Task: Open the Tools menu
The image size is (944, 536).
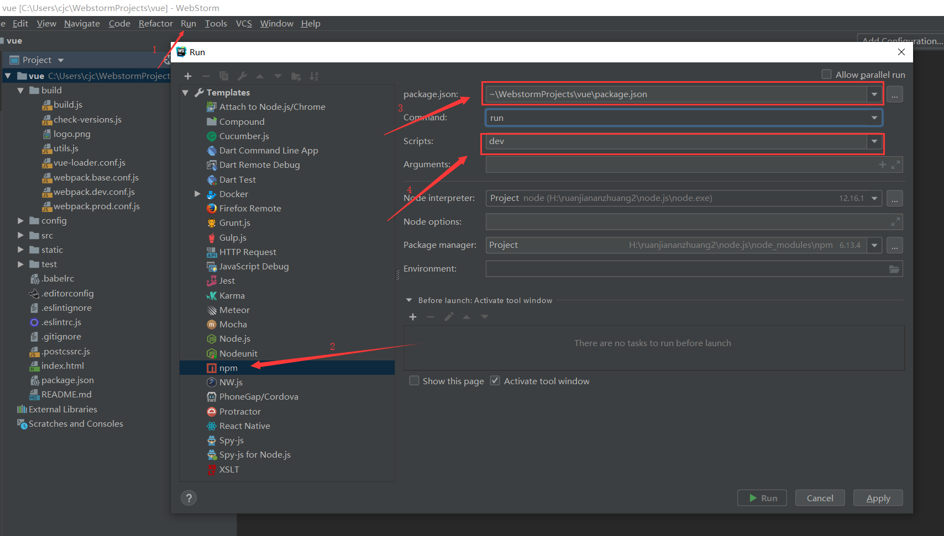Action: (216, 23)
